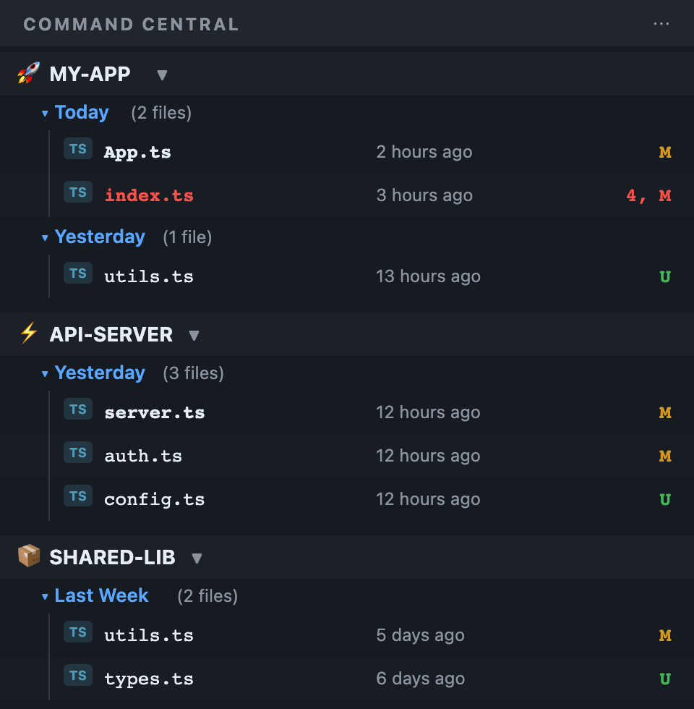Click the rocket icon beside MY-APP
The image size is (694, 709).
click(28, 73)
